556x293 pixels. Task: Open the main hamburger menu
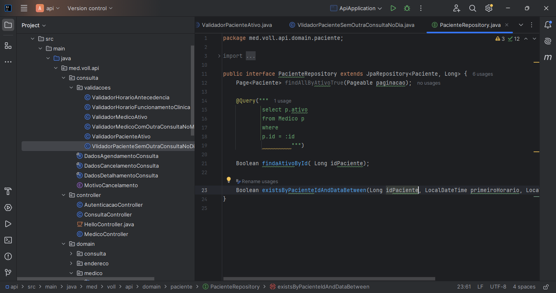[x=24, y=8]
